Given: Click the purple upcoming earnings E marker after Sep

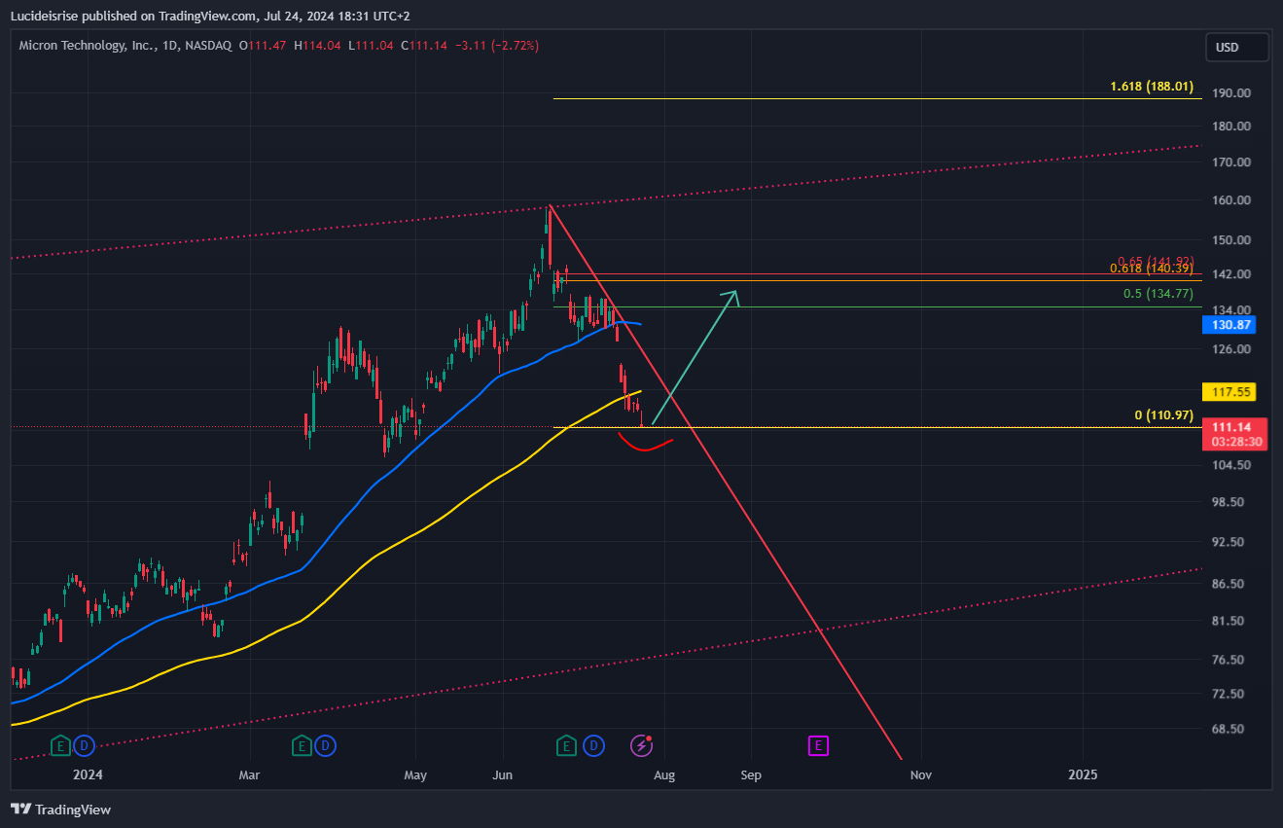Looking at the screenshot, I should click(x=819, y=746).
